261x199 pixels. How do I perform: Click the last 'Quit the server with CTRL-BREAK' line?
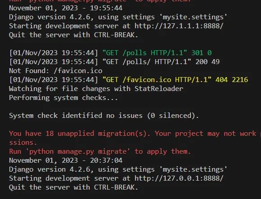coord(73,187)
